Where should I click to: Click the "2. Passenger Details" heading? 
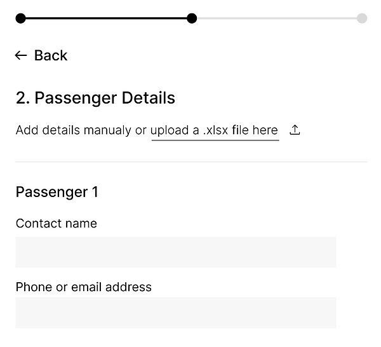point(95,99)
